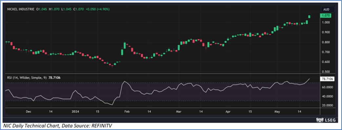This screenshot has width=342, height=130.
Task: Click the NIC Daily Technical Chart caption
Action: [57, 126]
